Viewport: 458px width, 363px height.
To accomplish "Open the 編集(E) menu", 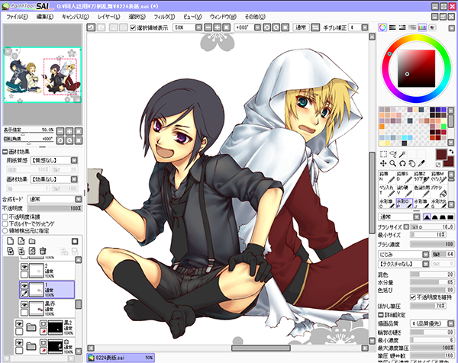I will click(x=45, y=17).
